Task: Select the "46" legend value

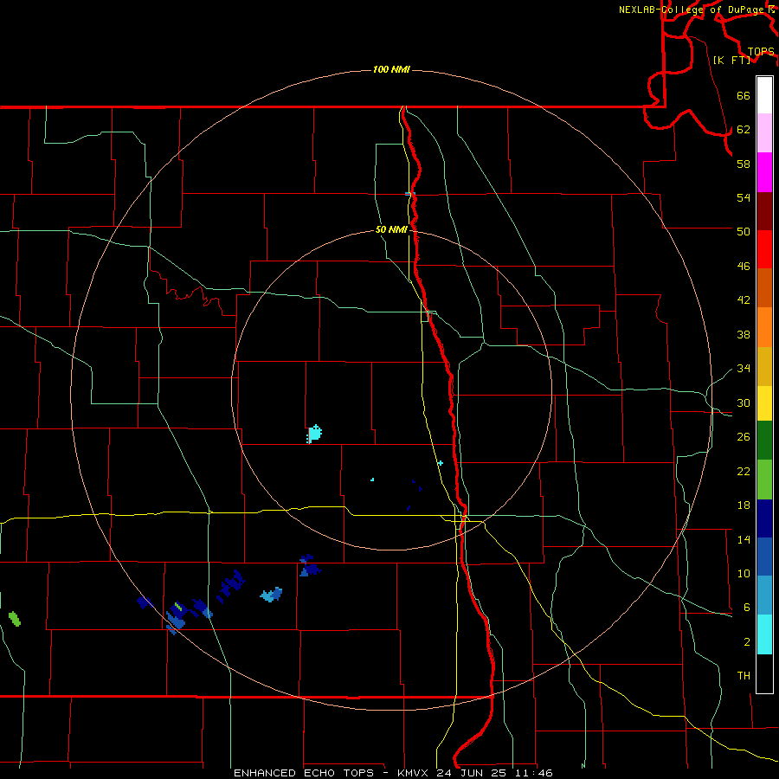Action: coord(744,266)
